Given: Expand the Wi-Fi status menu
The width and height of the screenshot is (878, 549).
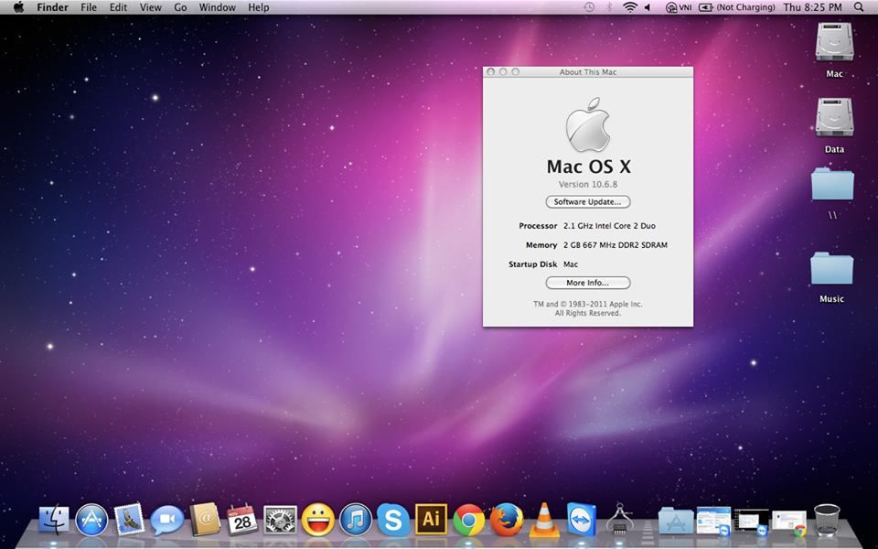Looking at the screenshot, I should (x=629, y=7).
